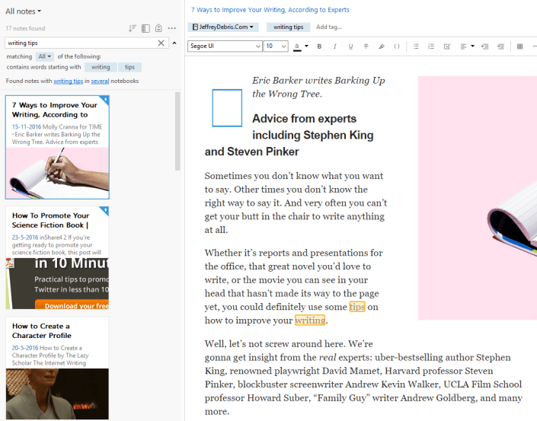Viewport: 537px width, 421px height.
Task: Expand the All notes dropdown
Action: [24, 11]
